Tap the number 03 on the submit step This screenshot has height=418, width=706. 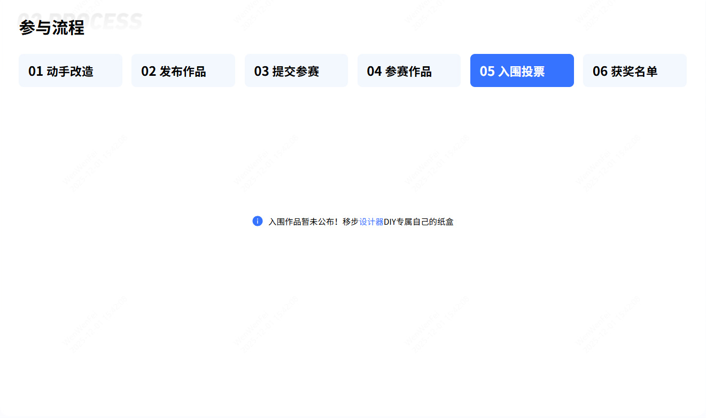click(x=261, y=71)
